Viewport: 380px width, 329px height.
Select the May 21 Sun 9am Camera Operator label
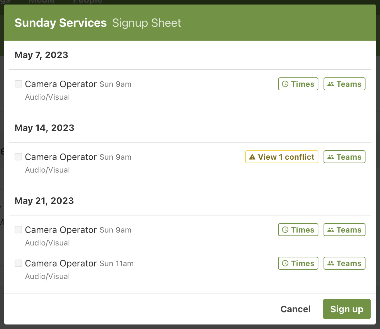coord(61,230)
